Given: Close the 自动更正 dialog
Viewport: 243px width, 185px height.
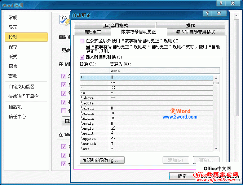Looking at the screenshot, I should click(x=219, y=13).
